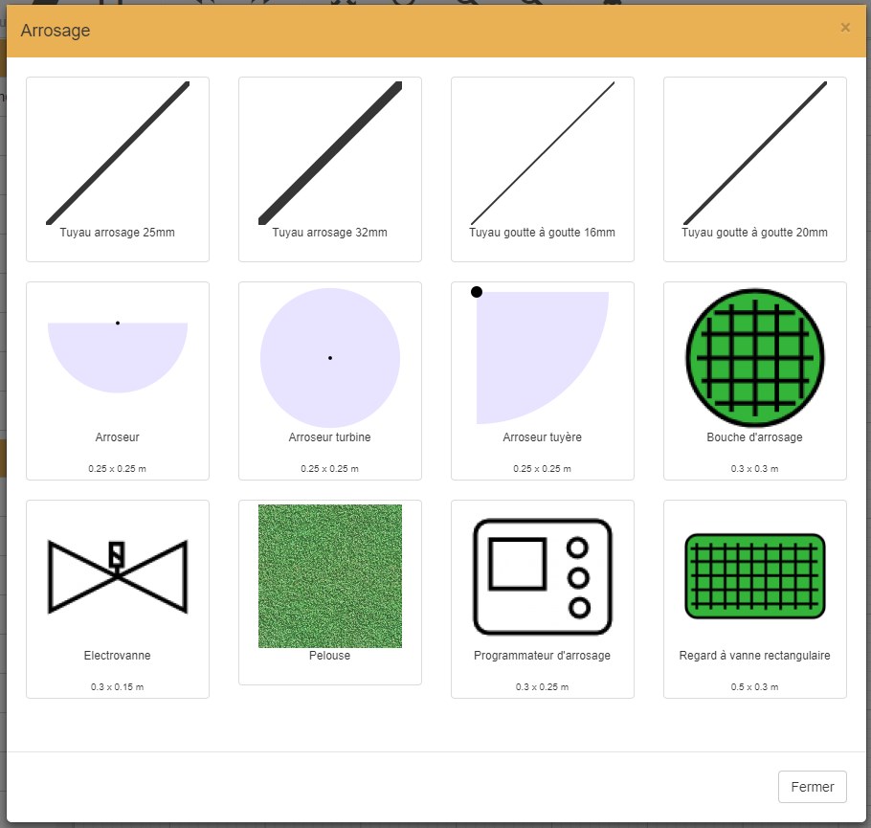Click the "Regard à vanne rectangulaire" label
This screenshot has height=828, width=871.
755,656
